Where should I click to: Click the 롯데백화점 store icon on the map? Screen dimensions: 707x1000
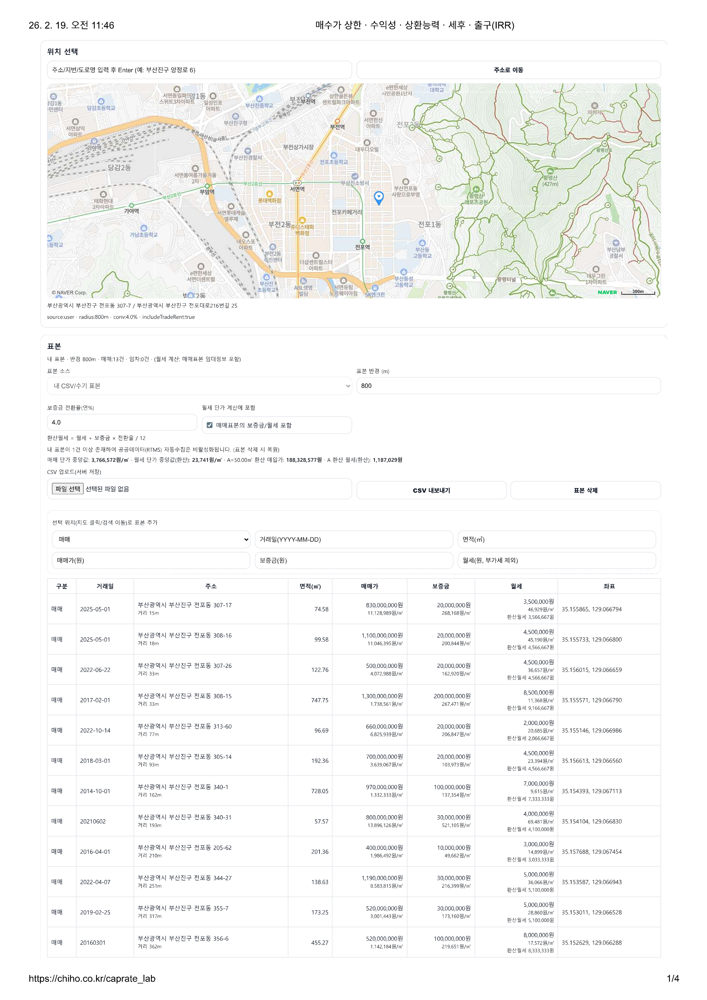270,194
